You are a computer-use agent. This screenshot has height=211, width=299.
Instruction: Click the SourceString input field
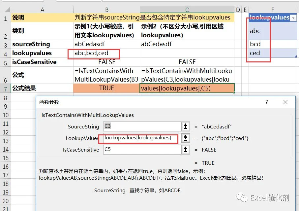coord(142,126)
